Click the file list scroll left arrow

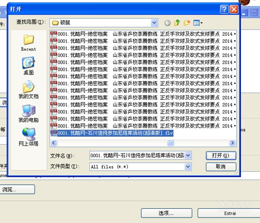pos(54,143)
